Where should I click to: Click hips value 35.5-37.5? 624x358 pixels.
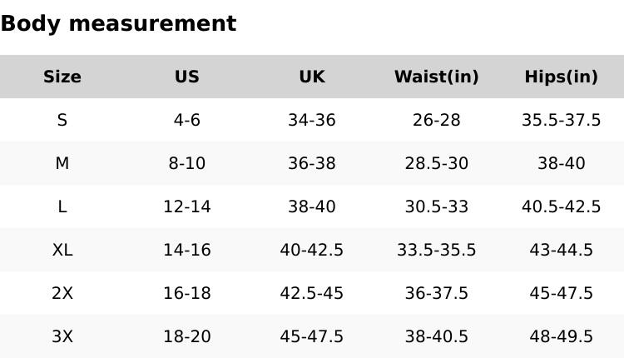[x=562, y=121]
